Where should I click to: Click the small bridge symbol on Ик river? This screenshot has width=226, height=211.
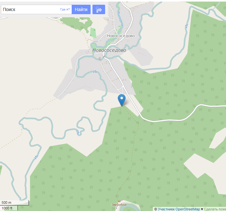[100, 59]
